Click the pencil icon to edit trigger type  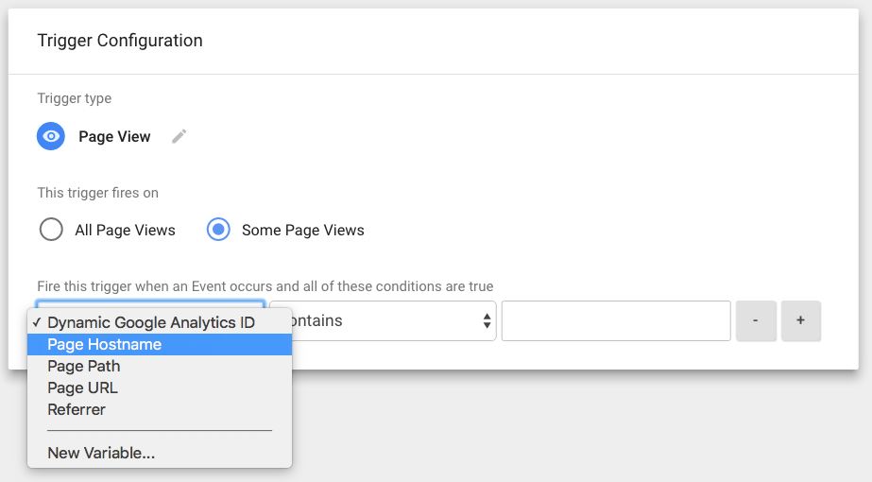(x=180, y=136)
